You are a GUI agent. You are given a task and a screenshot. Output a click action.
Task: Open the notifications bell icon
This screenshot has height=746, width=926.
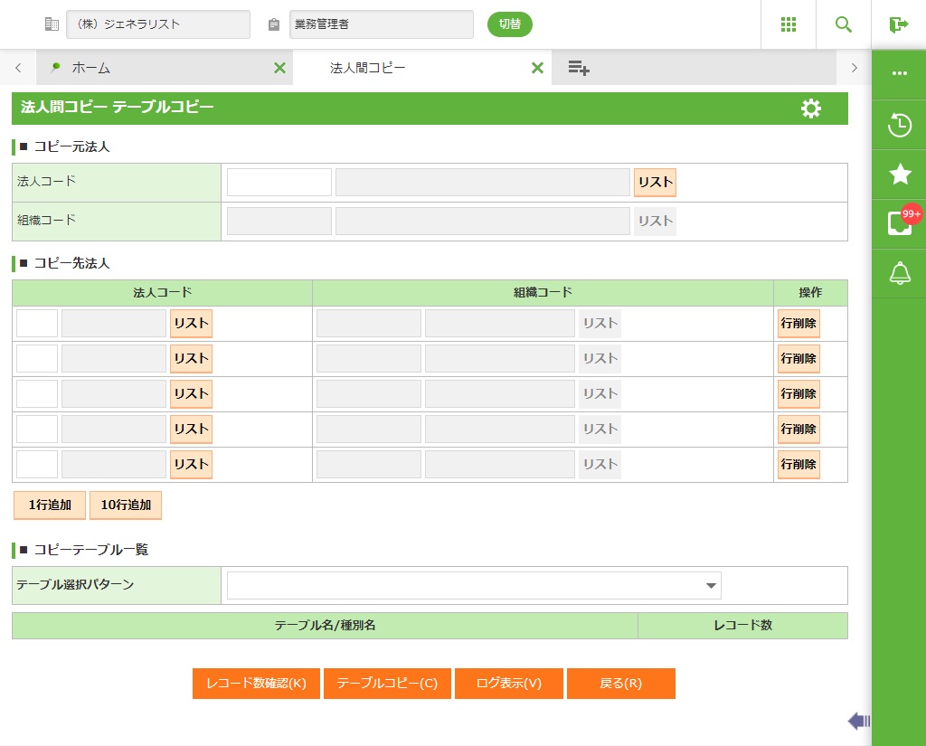[x=900, y=273]
